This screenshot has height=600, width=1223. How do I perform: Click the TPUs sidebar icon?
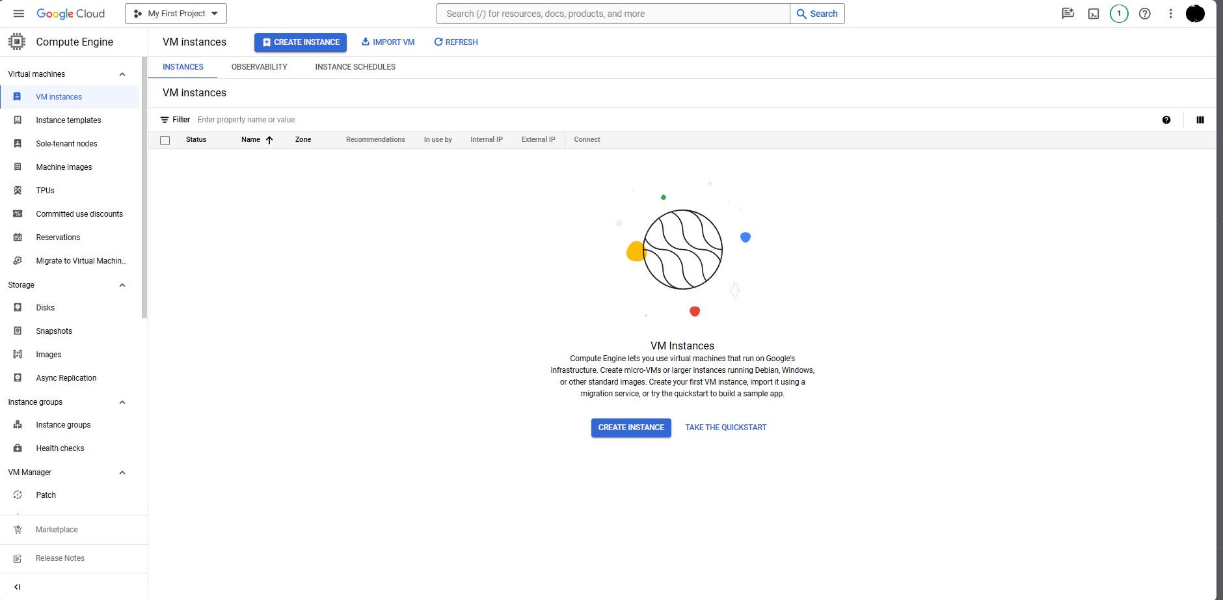point(18,191)
